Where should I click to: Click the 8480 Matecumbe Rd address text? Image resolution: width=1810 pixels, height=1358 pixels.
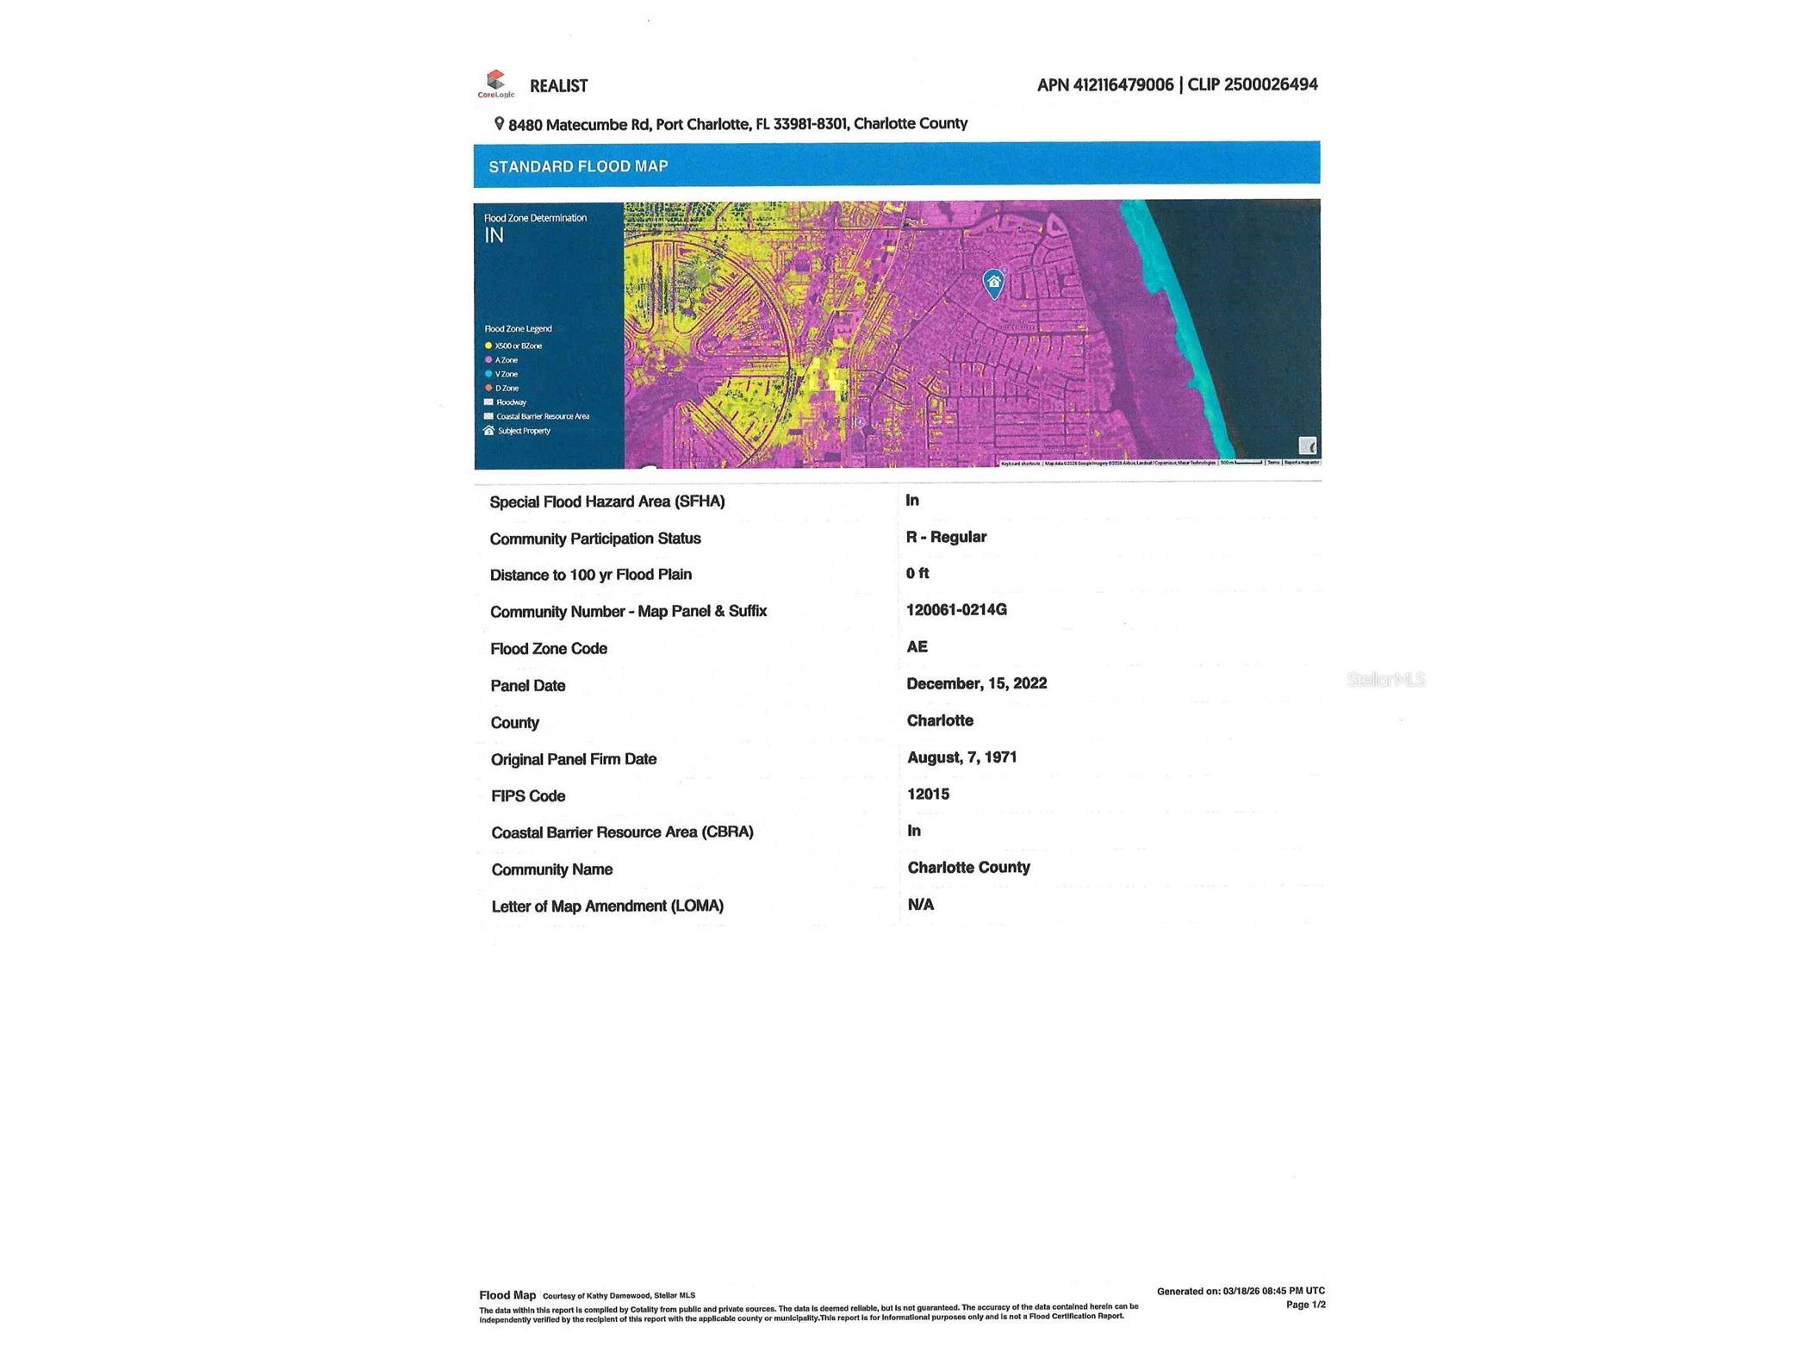pos(578,125)
